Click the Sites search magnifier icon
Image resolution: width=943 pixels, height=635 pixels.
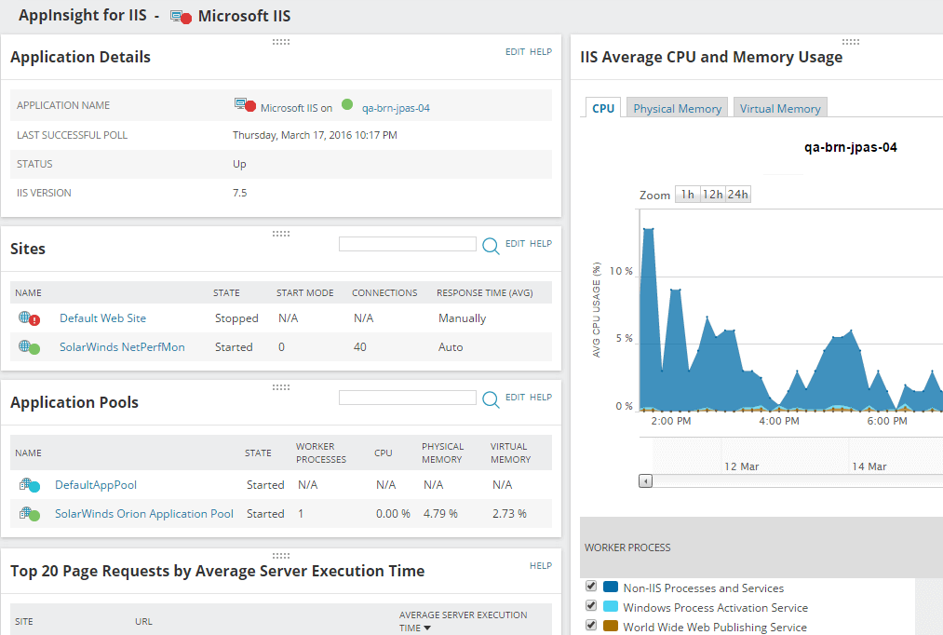tap(491, 246)
